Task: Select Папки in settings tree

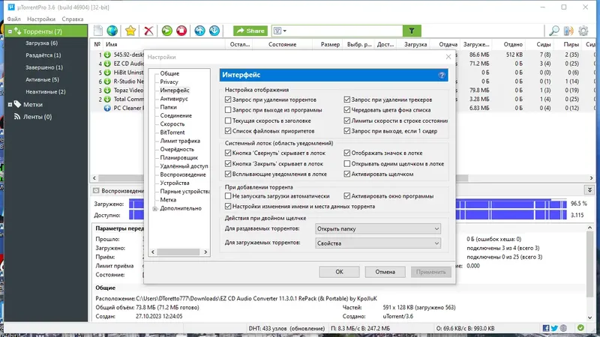Action: (168, 107)
